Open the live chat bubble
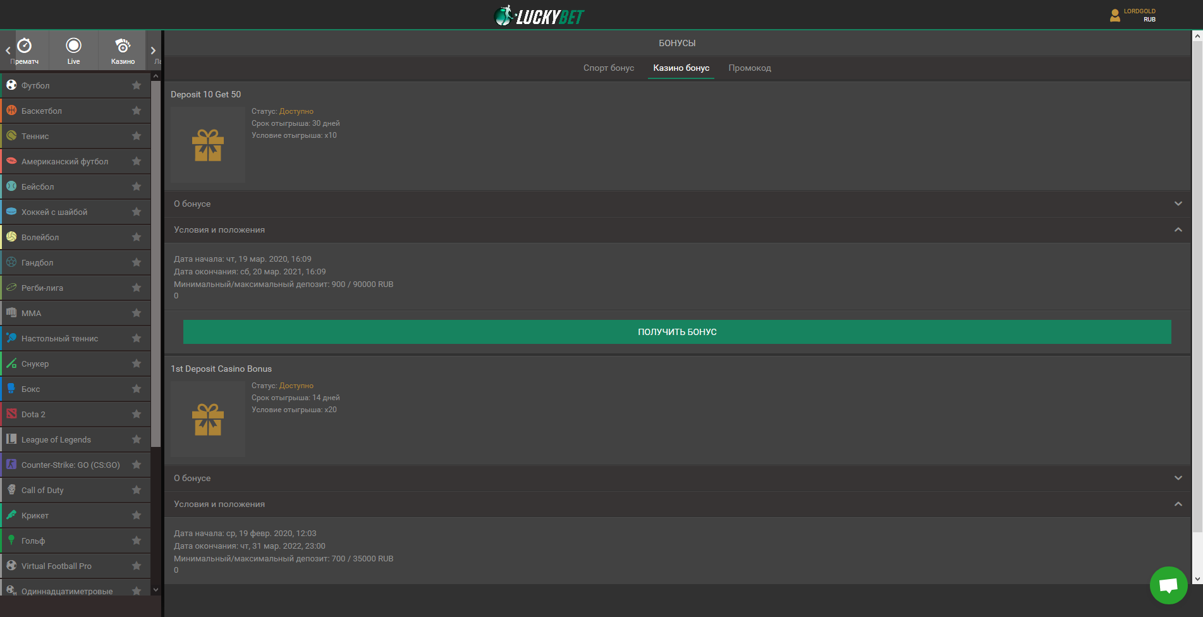The width and height of the screenshot is (1203, 617). pos(1168,585)
